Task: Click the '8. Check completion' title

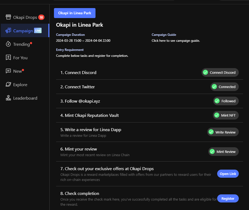Action: [80, 193]
